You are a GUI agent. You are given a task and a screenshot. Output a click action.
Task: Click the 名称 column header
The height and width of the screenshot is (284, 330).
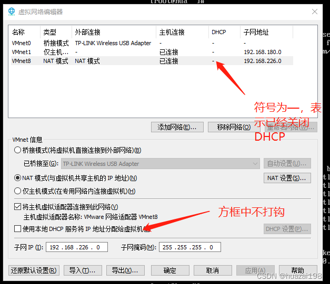click(24, 32)
